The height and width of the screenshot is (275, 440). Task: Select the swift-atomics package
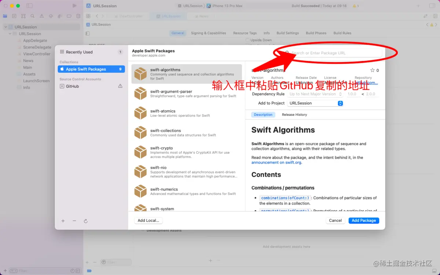pos(187,113)
